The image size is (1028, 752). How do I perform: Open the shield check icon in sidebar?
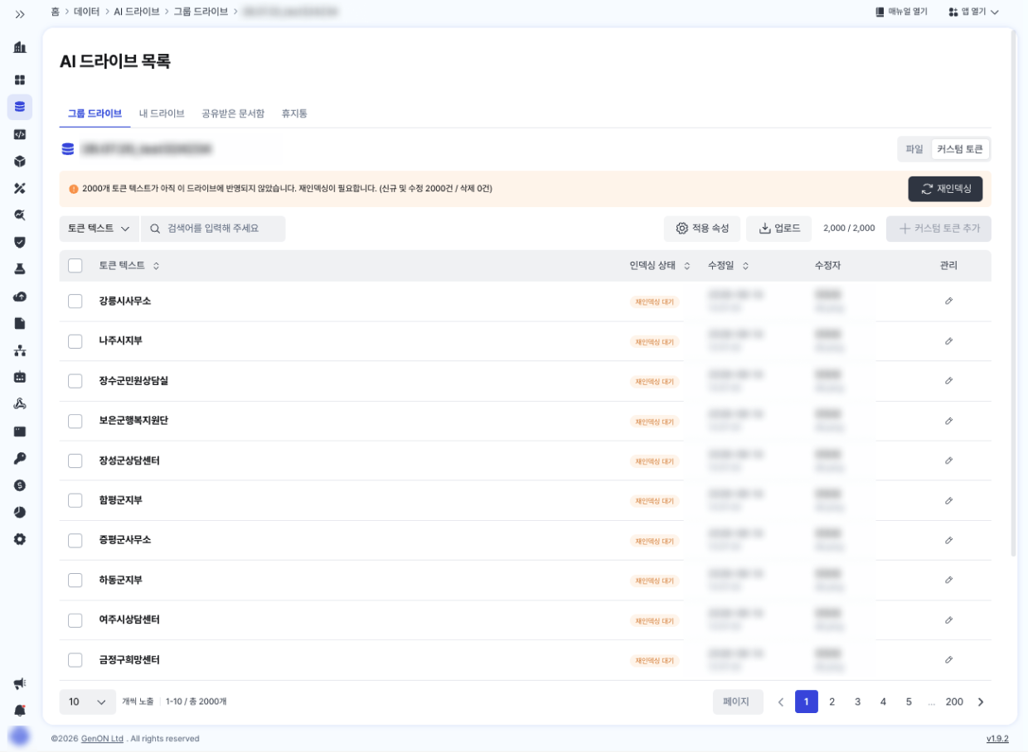pos(20,242)
